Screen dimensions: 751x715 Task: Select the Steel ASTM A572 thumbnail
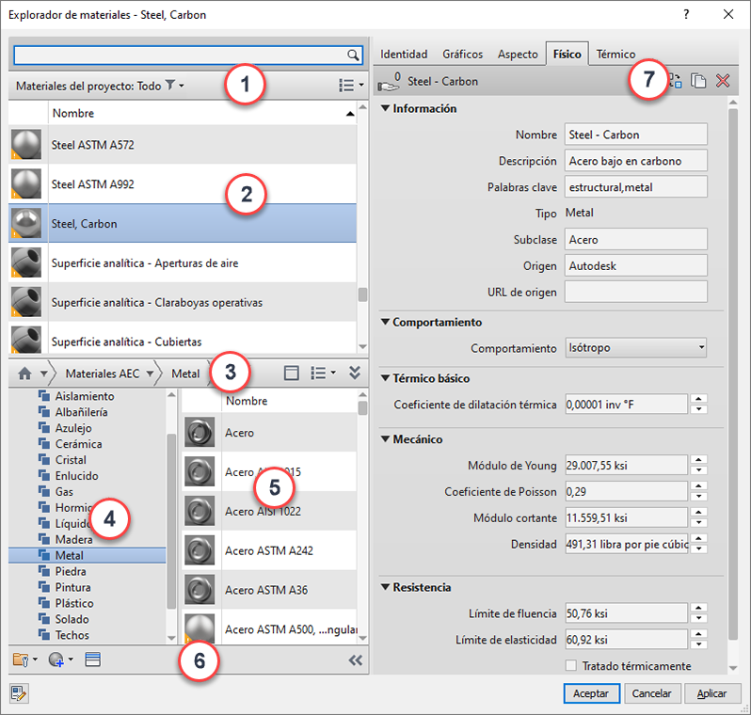[26, 144]
